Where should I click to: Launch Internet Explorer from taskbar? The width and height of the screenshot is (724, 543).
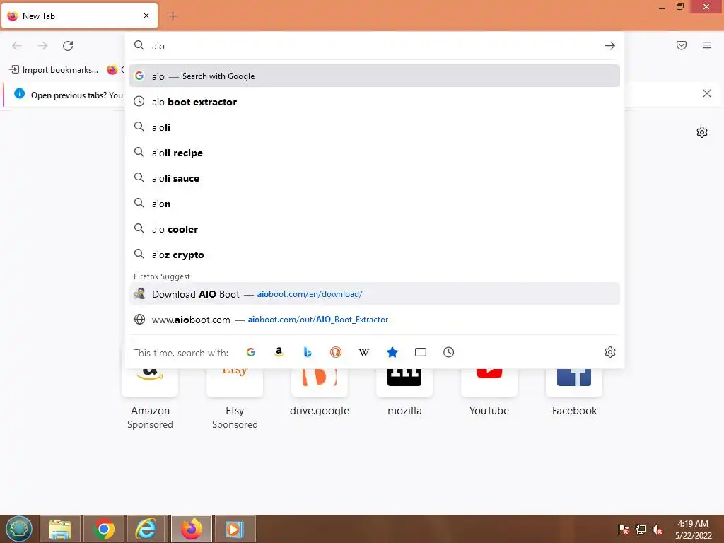[146, 529]
